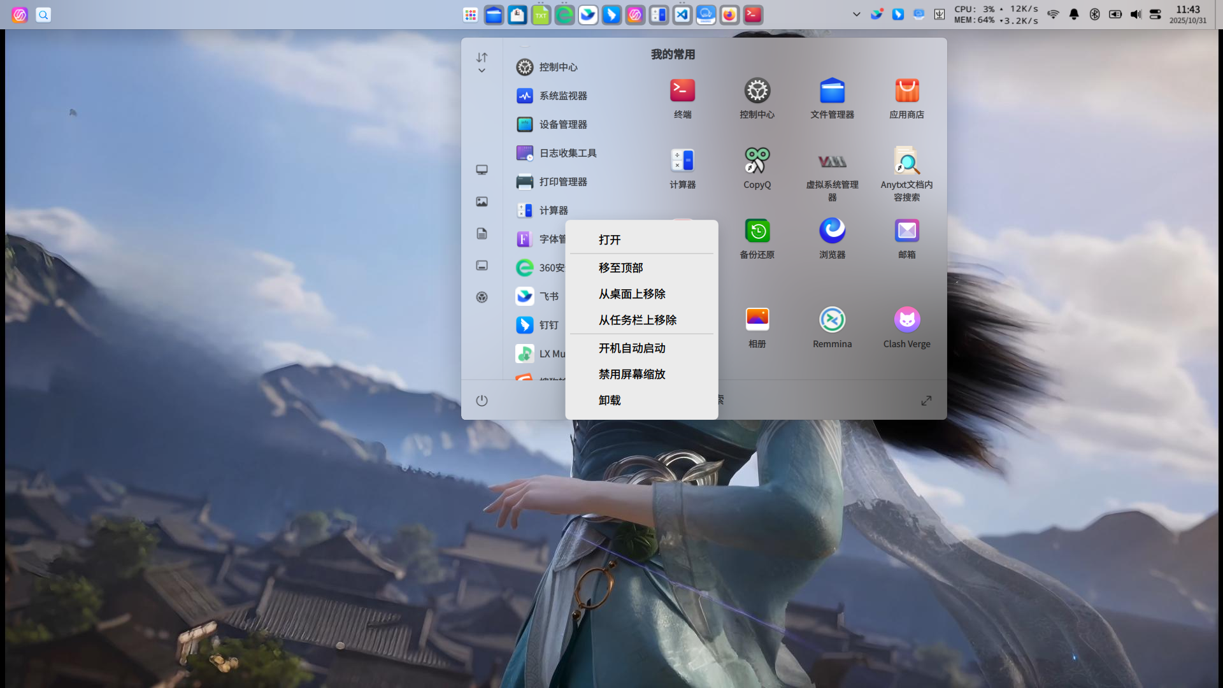Screen dimensions: 1223x688
Task: Open 设备管理器 in the launcher app list
Action: click(x=552, y=124)
